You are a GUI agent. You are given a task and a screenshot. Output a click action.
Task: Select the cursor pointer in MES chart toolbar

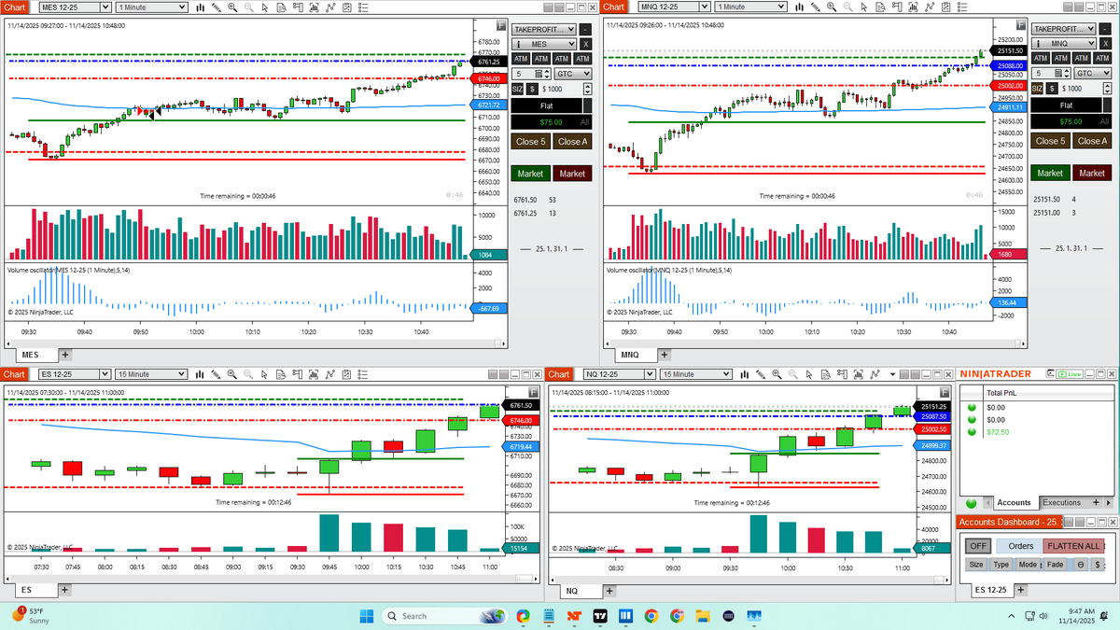(x=265, y=7)
